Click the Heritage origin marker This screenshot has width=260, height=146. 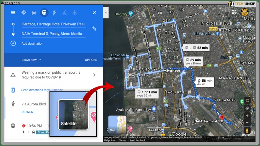coord(165,70)
